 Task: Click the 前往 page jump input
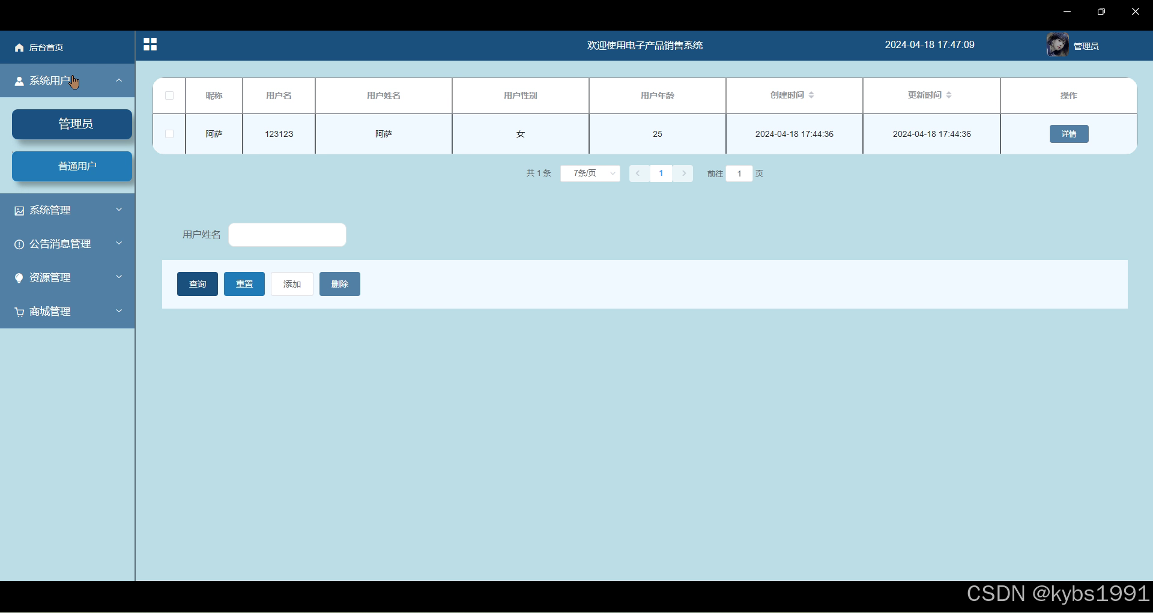tap(739, 174)
